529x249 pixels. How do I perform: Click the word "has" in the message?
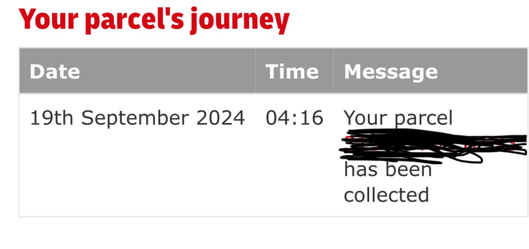coord(361,170)
